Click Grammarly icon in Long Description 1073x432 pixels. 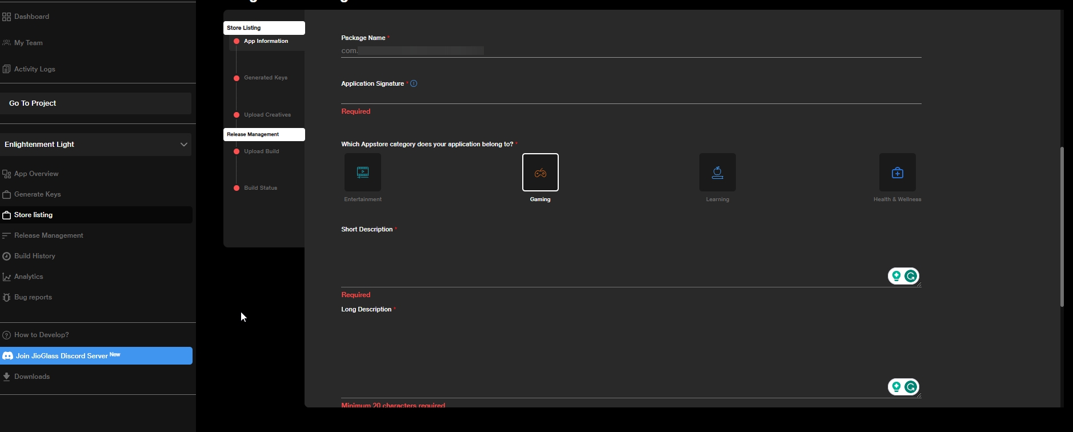pyautogui.click(x=911, y=387)
